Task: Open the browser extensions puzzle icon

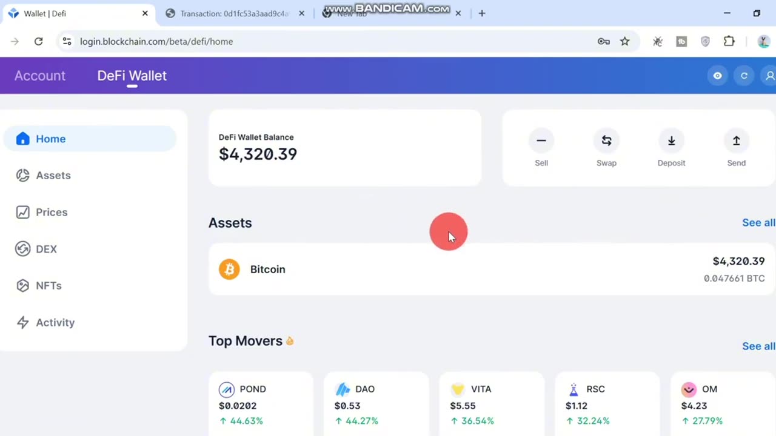Action: click(x=729, y=41)
